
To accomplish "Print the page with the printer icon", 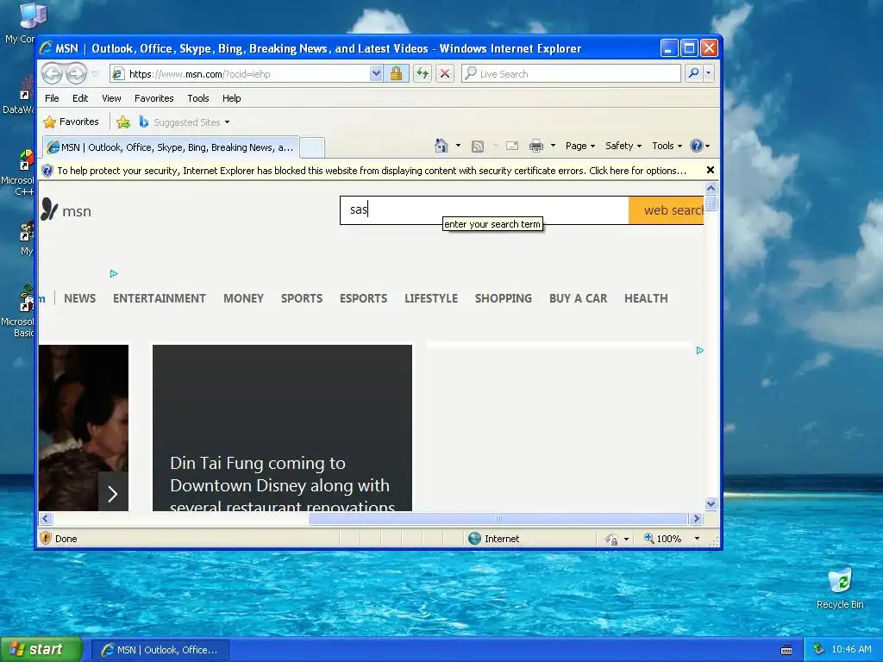I will (536, 146).
